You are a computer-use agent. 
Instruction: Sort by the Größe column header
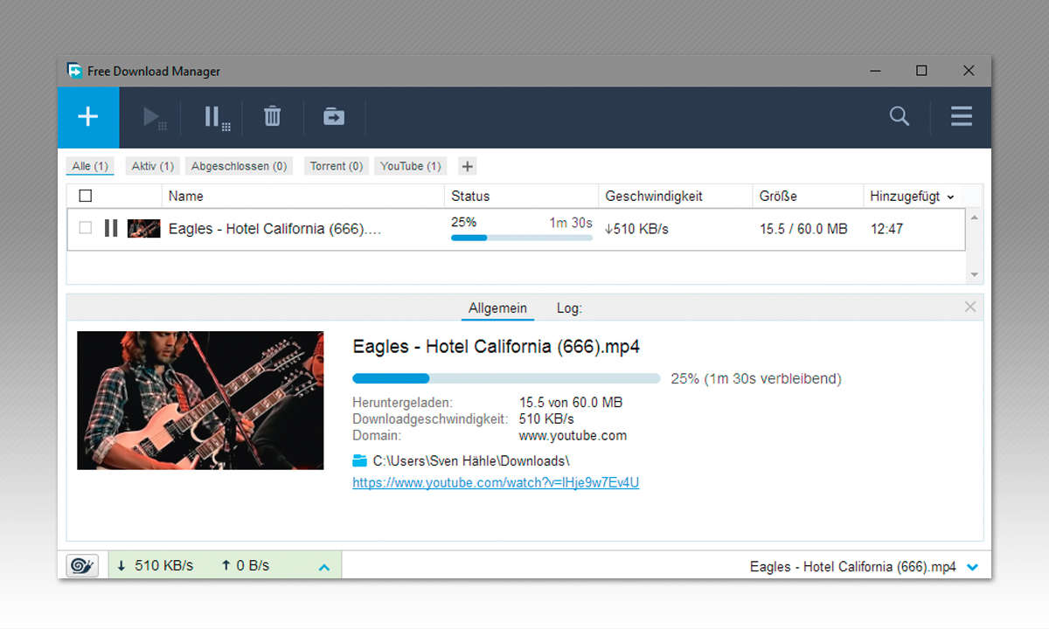808,196
